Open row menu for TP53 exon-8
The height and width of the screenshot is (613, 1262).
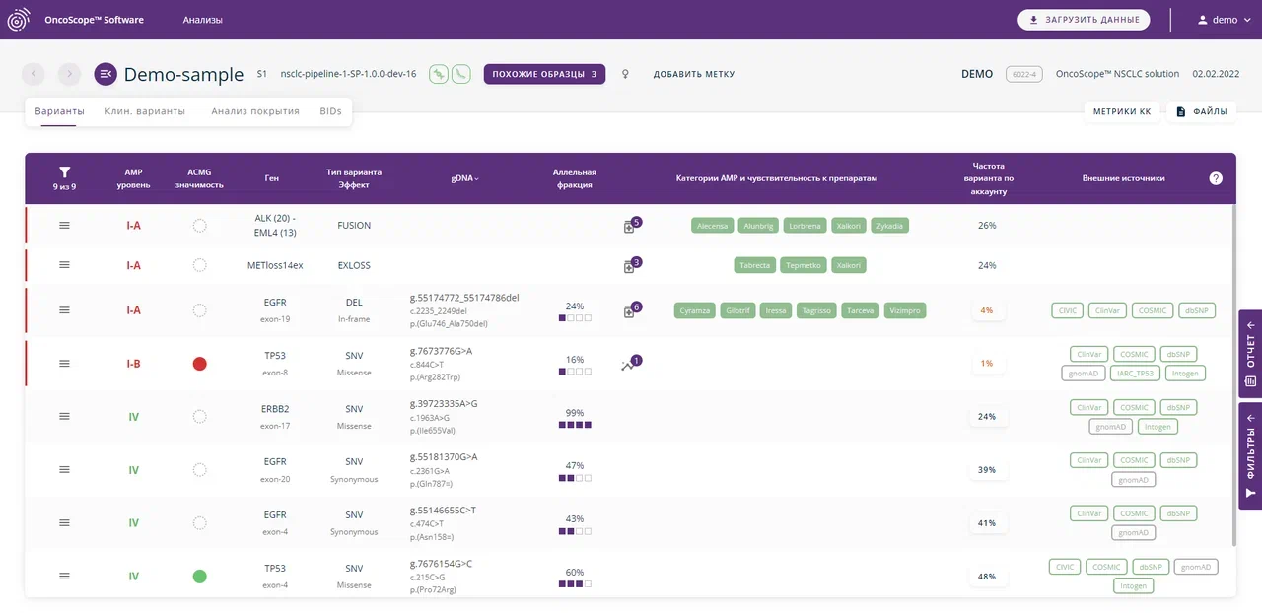pyautogui.click(x=64, y=364)
